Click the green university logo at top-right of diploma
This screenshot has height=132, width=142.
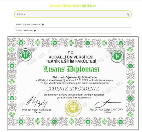pyautogui.click(x=117, y=56)
